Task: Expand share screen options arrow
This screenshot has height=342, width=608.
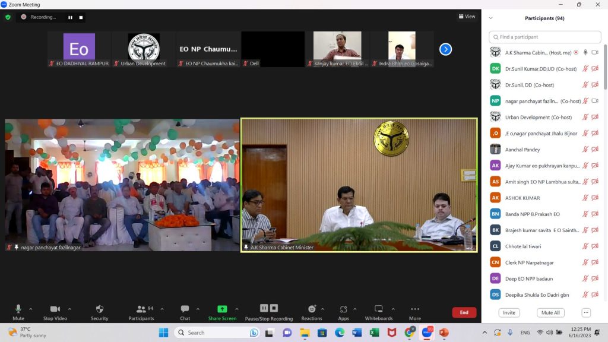Action: (x=236, y=309)
